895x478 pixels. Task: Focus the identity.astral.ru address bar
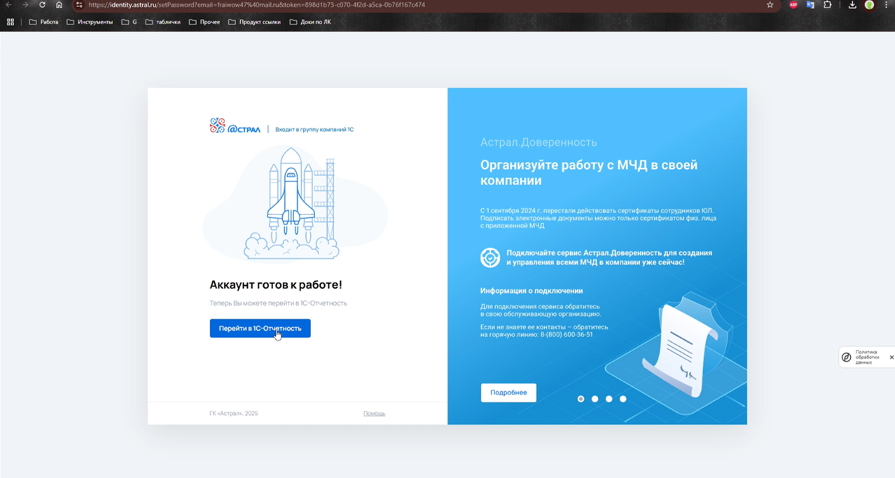(420, 5)
